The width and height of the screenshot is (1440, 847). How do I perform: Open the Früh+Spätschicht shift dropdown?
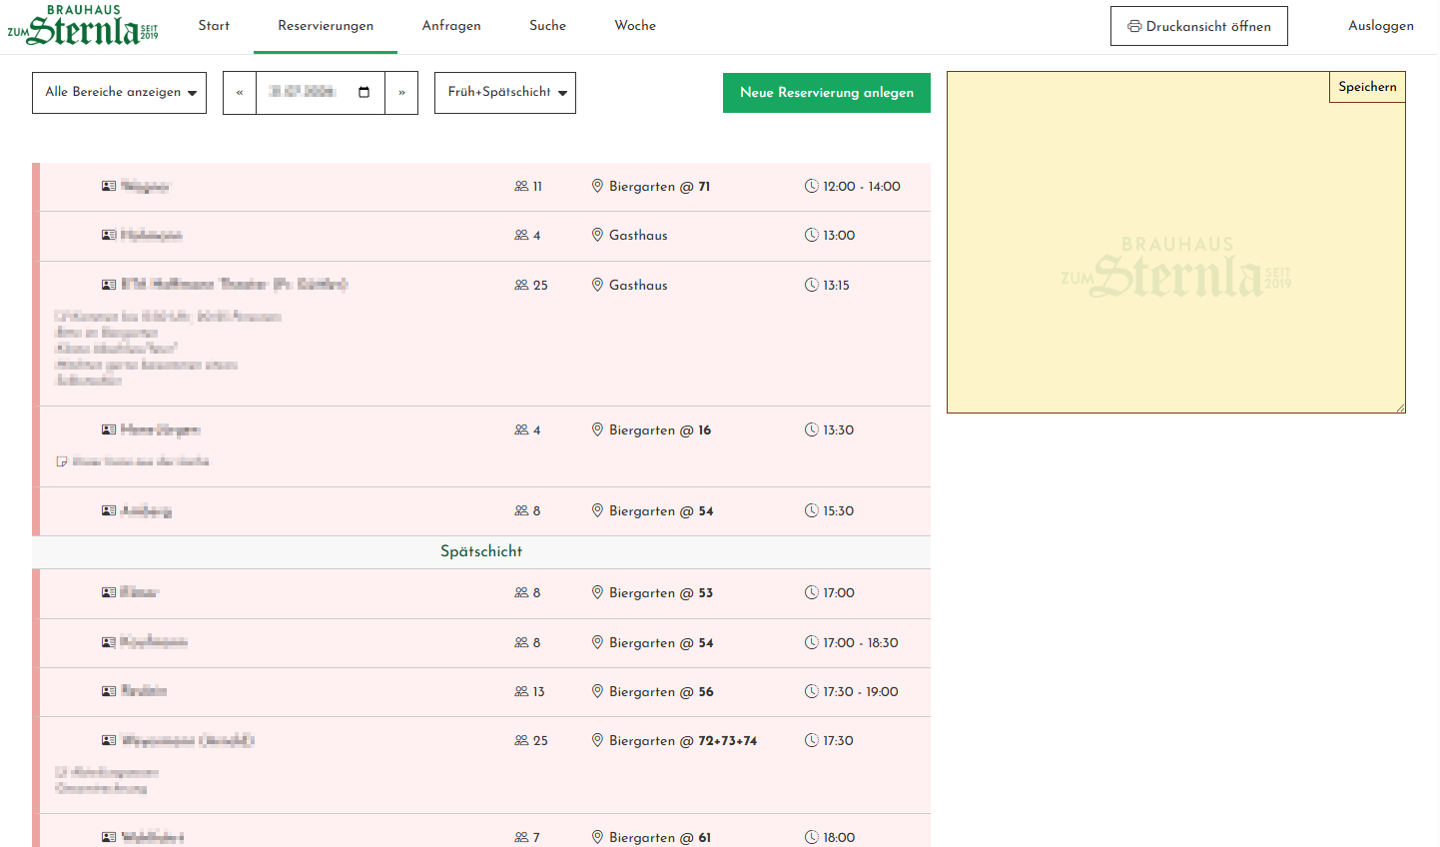[x=505, y=93]
